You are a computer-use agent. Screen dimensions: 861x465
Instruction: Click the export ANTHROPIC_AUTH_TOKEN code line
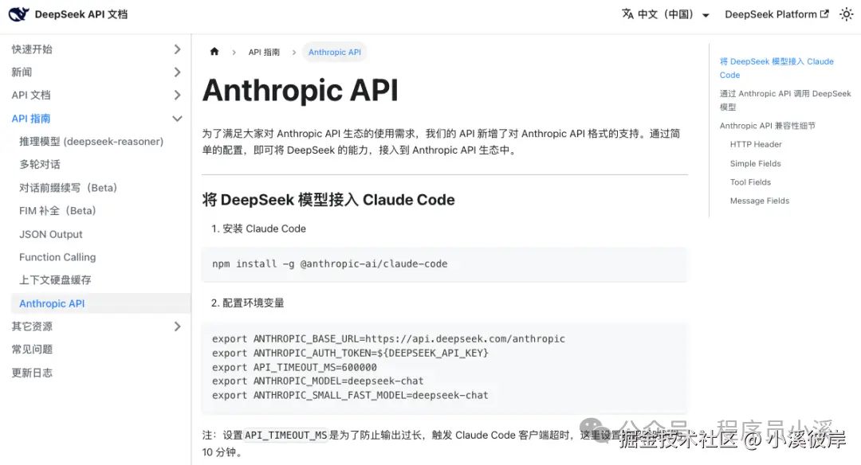click(350, 354)
